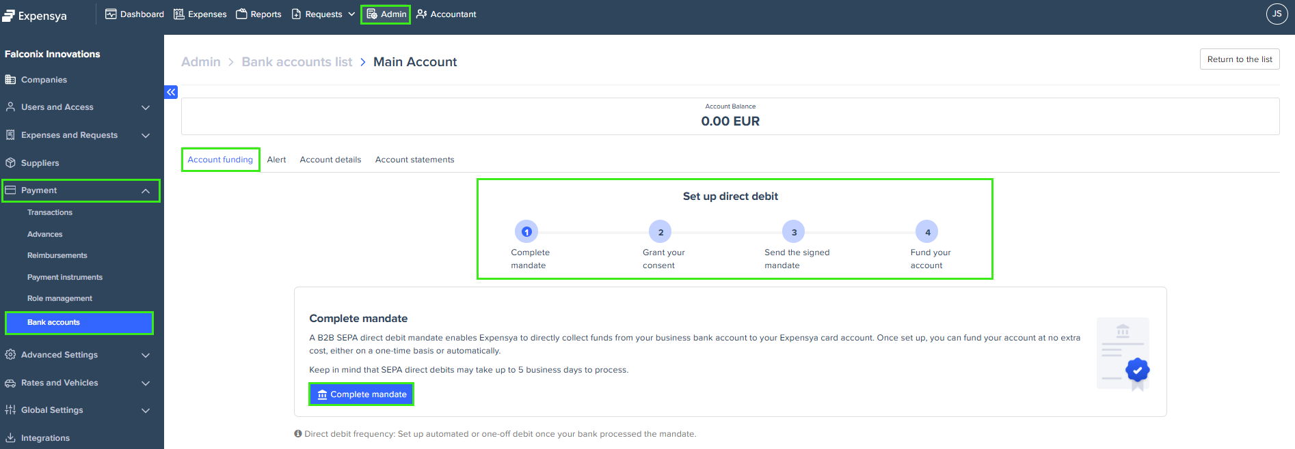Image resolution: width=1295 pixels, height=449 pixels.
Task: Click the Main Account breadcrumb title
Action: [x=415, y=61]
